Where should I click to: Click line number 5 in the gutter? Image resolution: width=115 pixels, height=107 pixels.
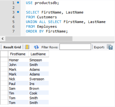13,22
